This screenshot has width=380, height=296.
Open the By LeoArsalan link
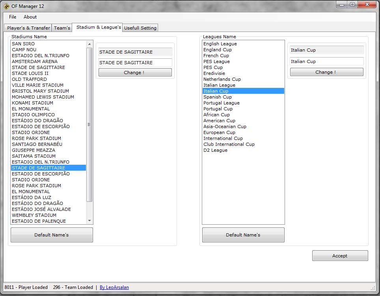click(114, 287)
